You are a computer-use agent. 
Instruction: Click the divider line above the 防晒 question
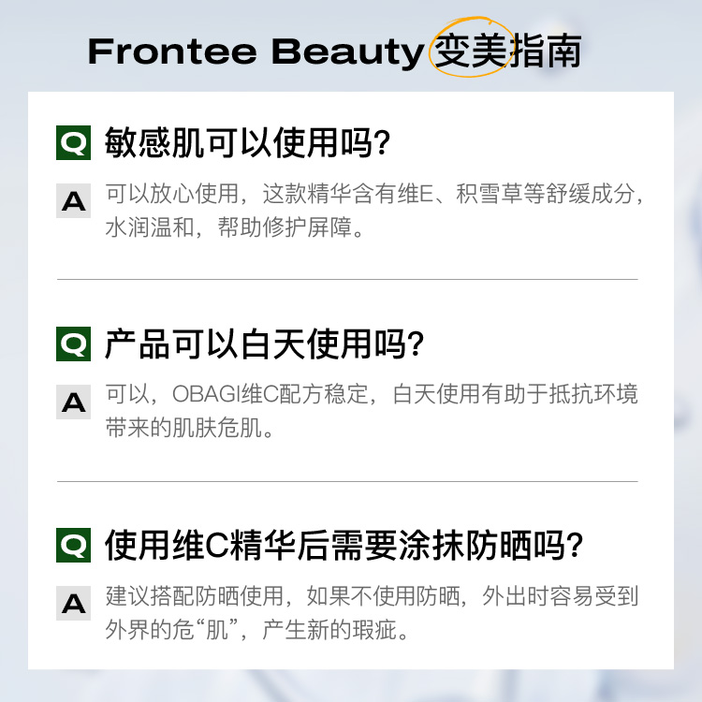click(347, 481)
